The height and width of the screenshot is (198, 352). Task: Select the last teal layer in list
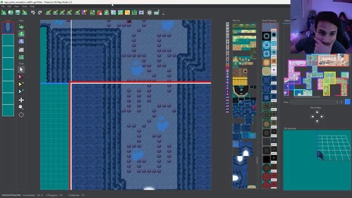tap(8, 111)
